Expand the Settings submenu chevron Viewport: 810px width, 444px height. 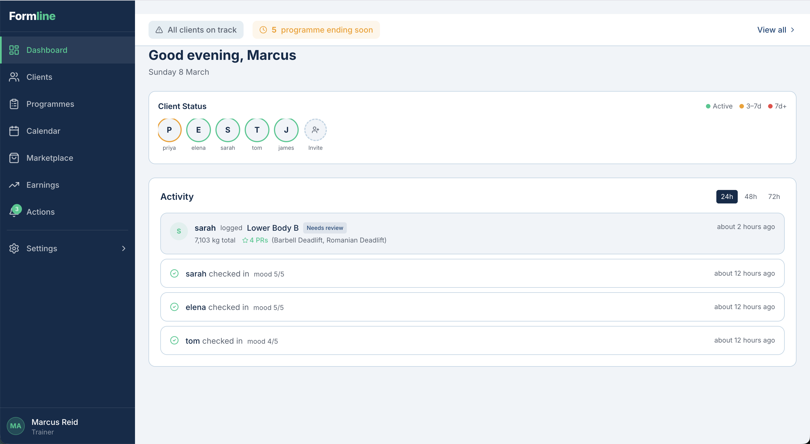(124, 248)
